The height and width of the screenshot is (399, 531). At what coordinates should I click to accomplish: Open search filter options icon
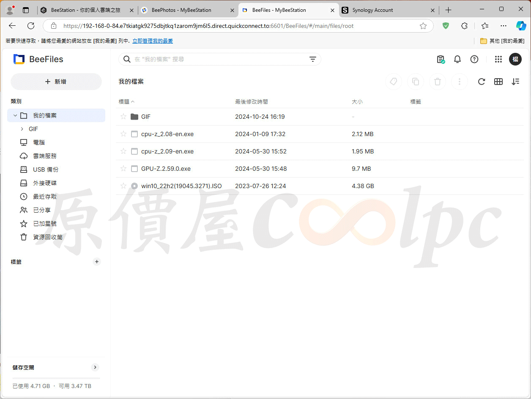coord(313,59)
